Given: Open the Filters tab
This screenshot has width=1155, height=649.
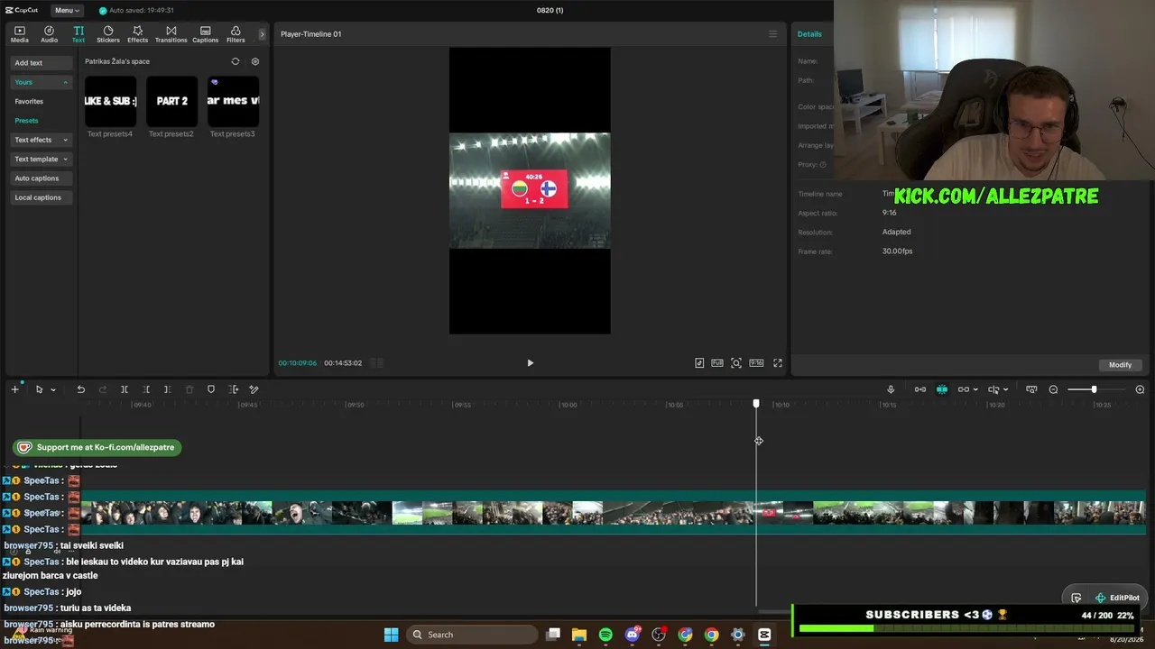Looking at the screenshot, I should coord(236,34).
